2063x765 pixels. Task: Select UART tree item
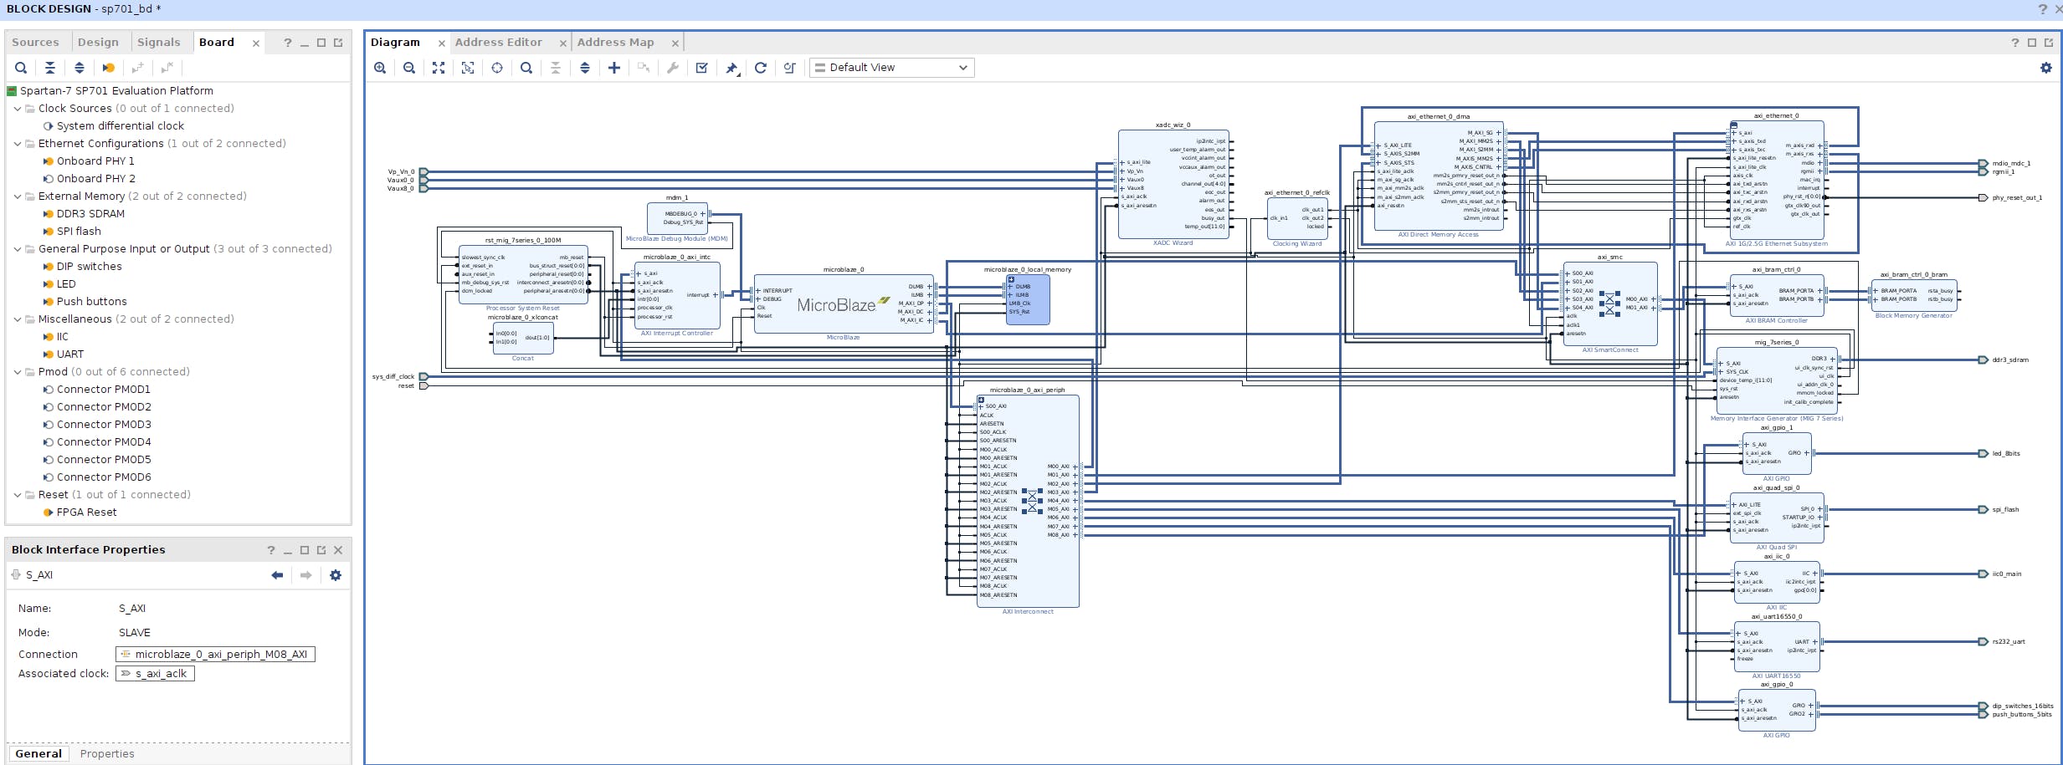click(70, 354)
